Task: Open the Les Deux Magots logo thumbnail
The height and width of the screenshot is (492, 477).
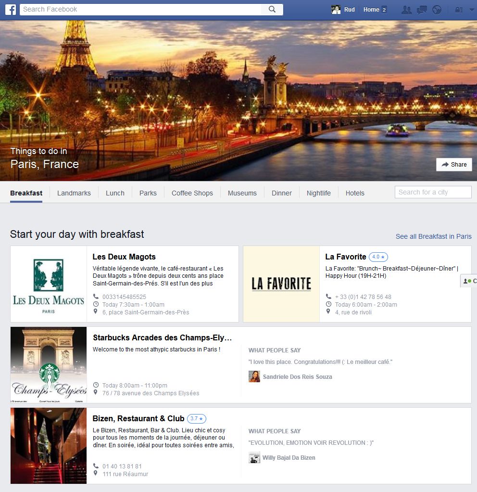Action: pyautogui.click(x=49, y=284)
